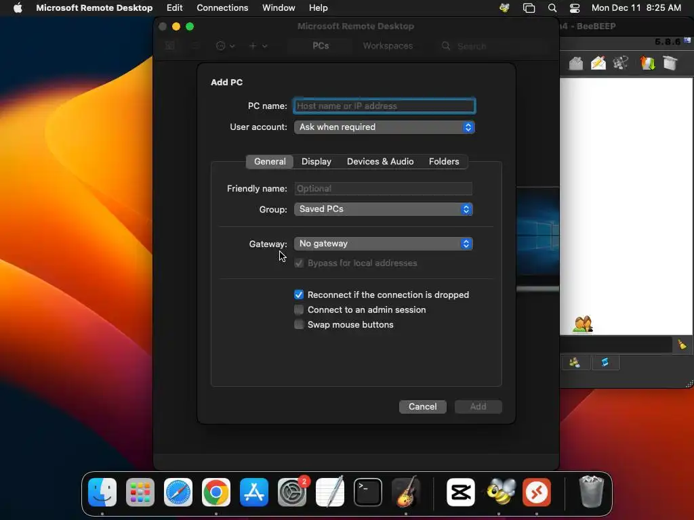Open the Help menu
Image resolution: width=694 pixels, height=520 pixels.
[x=319, y=8]
